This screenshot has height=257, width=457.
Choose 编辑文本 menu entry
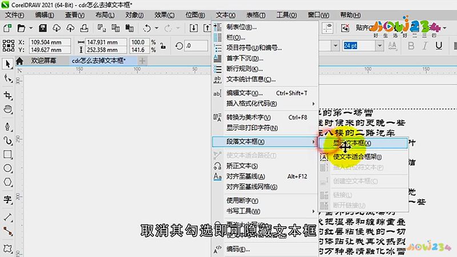tap(265, 93)
